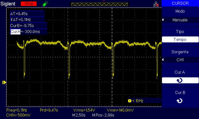Click the waveform memory position bar
Screen dimensions: 199x119
99,4
